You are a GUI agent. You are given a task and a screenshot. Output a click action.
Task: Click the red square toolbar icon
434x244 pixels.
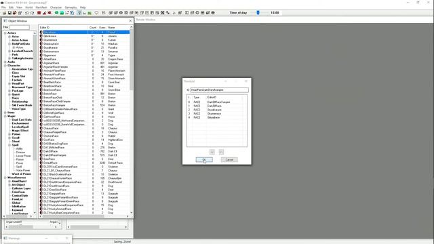click(39, 13)
